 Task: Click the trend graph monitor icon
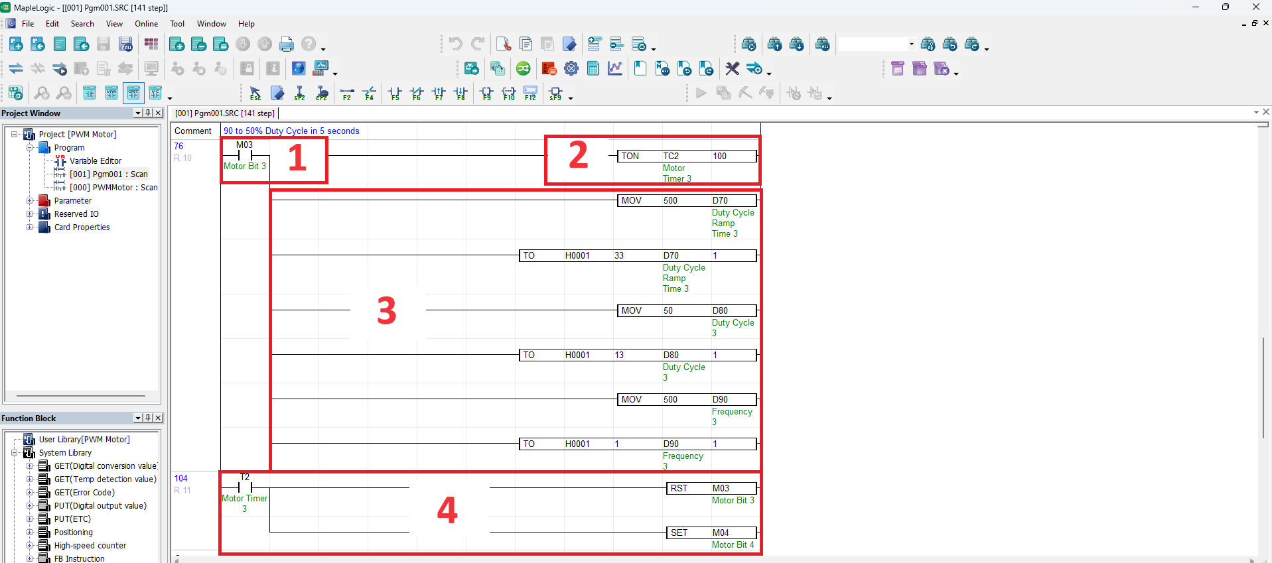pyautogui.click(x=615, y=68)
